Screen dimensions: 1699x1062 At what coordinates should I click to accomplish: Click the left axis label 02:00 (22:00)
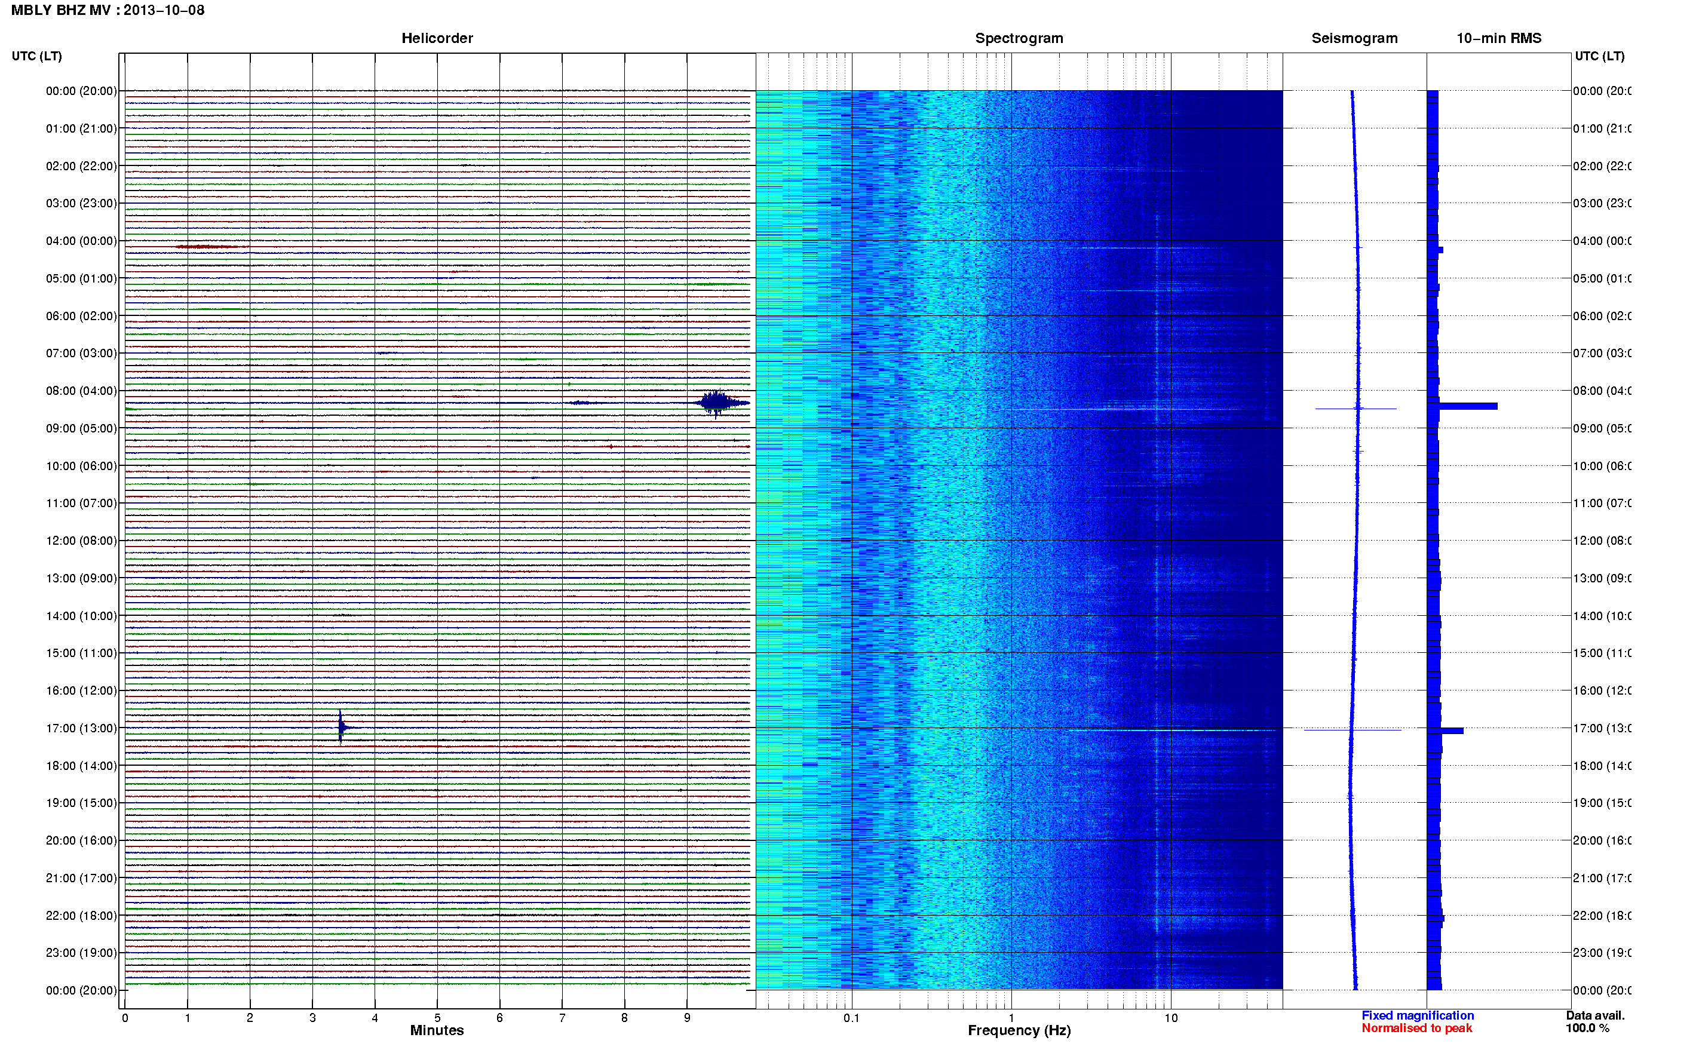pos(81,166)
